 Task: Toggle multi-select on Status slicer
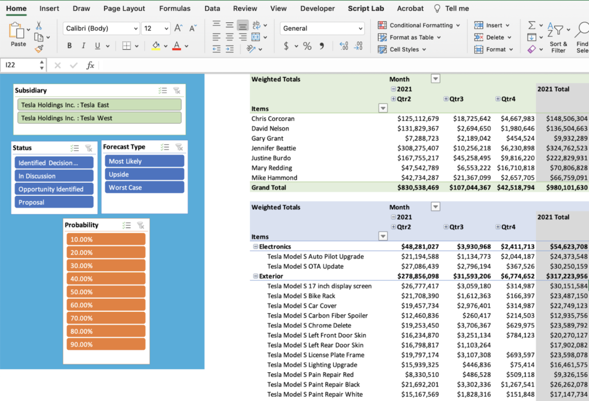coord(75,148)
